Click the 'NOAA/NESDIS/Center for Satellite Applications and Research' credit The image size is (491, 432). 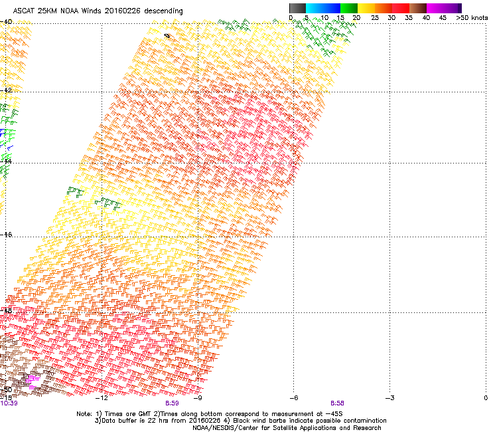(x=287, y=428)
